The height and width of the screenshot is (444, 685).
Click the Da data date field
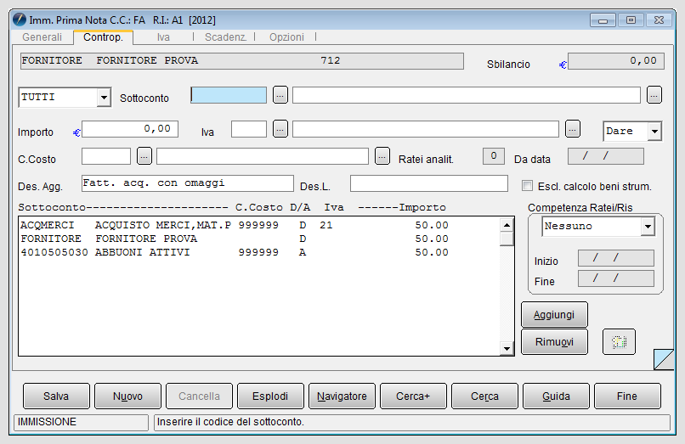[605, 156]
